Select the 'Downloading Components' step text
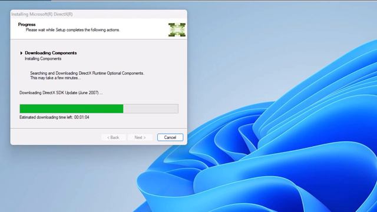 51,53
